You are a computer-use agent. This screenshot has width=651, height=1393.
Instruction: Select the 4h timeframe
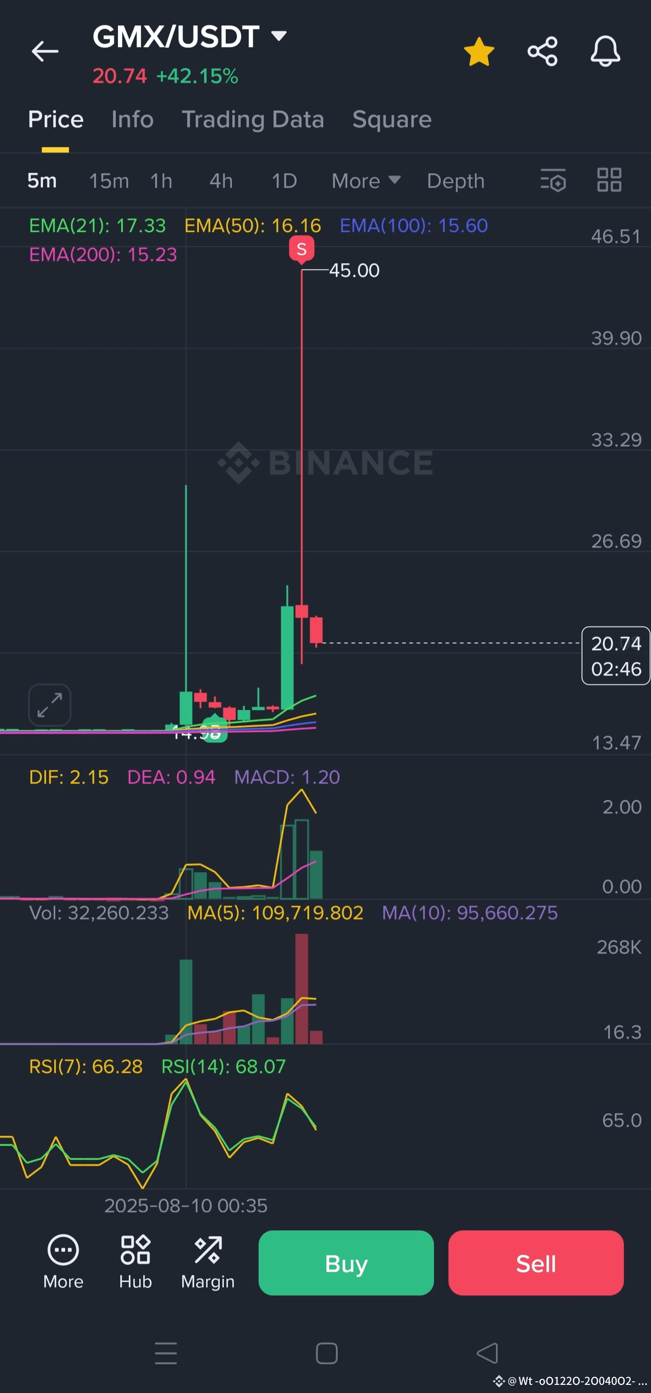point(221,180)
